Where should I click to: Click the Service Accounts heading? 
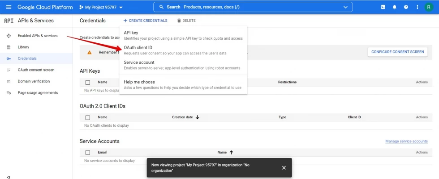[99, 141]
